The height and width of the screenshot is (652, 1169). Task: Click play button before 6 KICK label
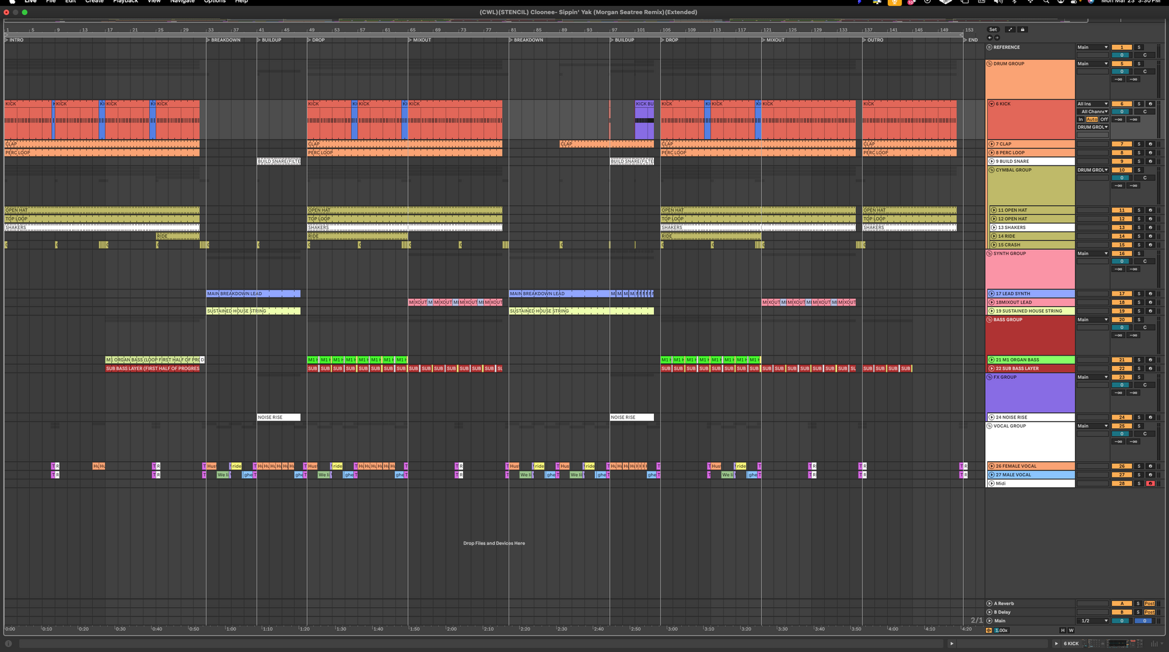click(1057, 644)
